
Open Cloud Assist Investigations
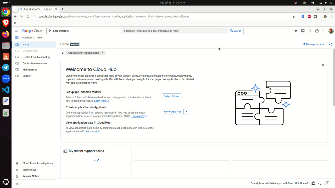pos(34,163)
